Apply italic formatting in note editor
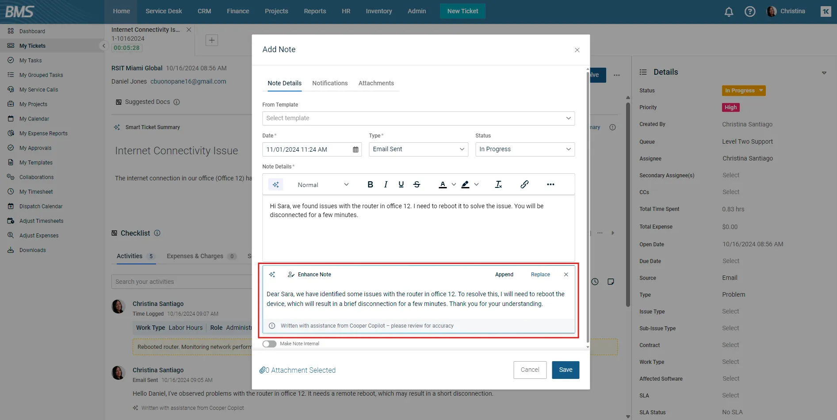The image size is (837, 420). point(386,184)
